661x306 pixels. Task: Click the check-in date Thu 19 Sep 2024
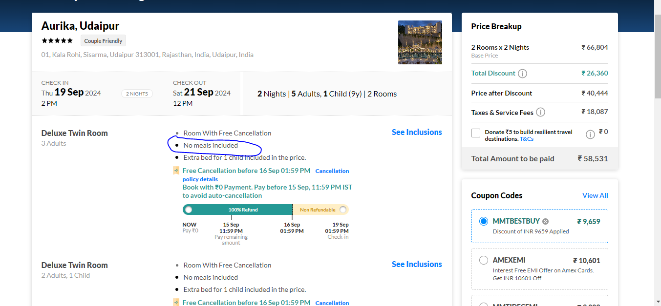point(71,93)
